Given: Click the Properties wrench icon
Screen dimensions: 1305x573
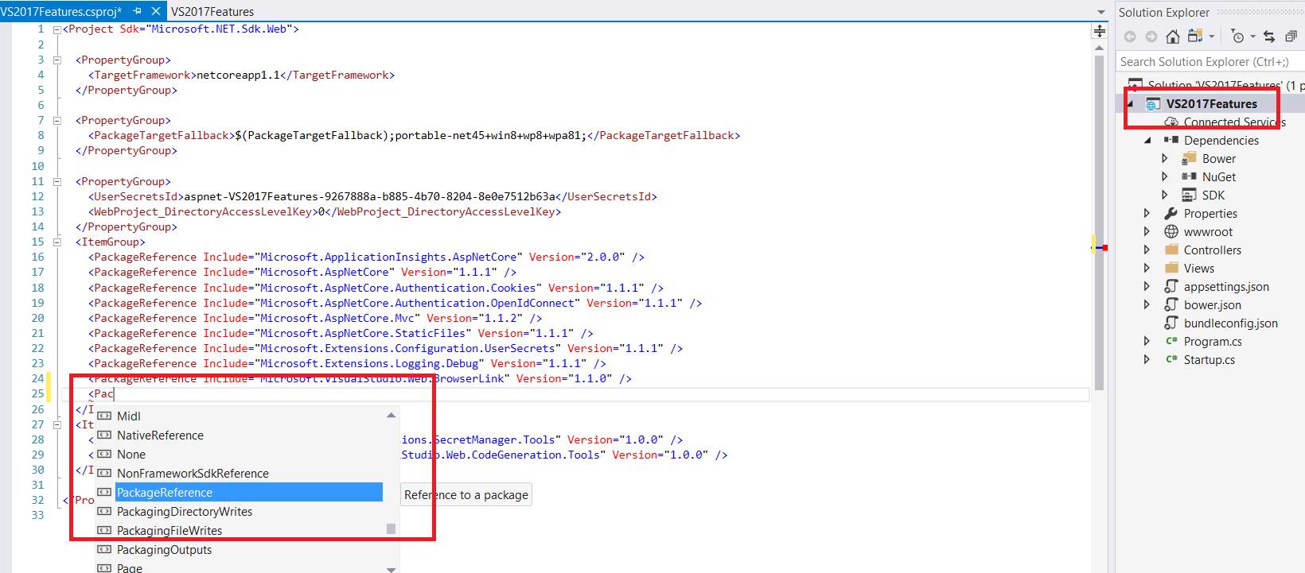Looking at the screenshot, I should pyautogui.click(x=1171, y=213).
